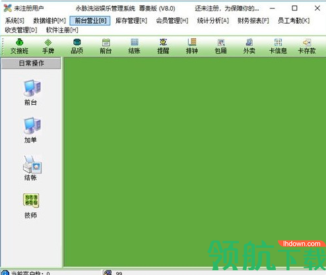Open the 前台营业[B] menu

(90, 20)
